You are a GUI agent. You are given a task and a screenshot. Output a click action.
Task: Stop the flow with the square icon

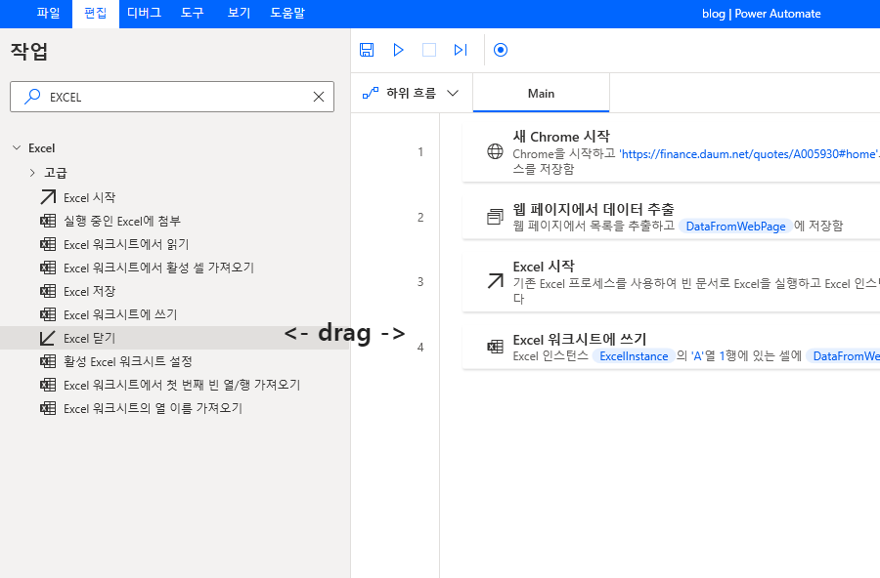(x=429, y=50)
